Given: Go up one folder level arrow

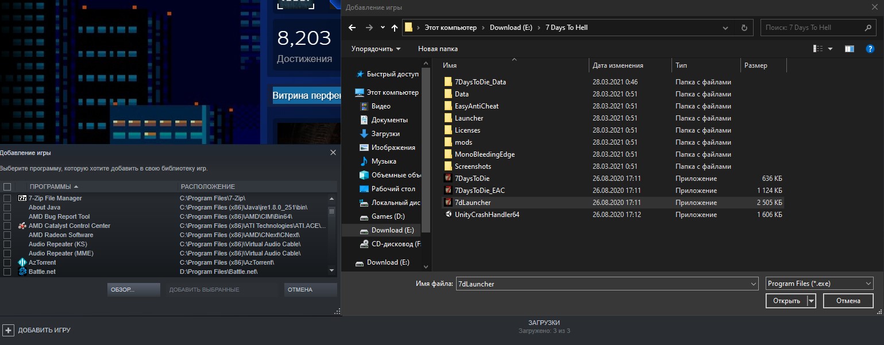Looking at the screenshot, I should point(394,28).
